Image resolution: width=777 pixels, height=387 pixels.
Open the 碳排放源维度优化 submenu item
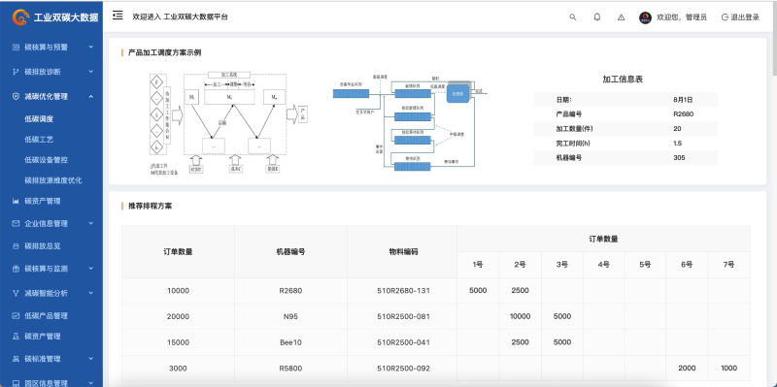53,180
